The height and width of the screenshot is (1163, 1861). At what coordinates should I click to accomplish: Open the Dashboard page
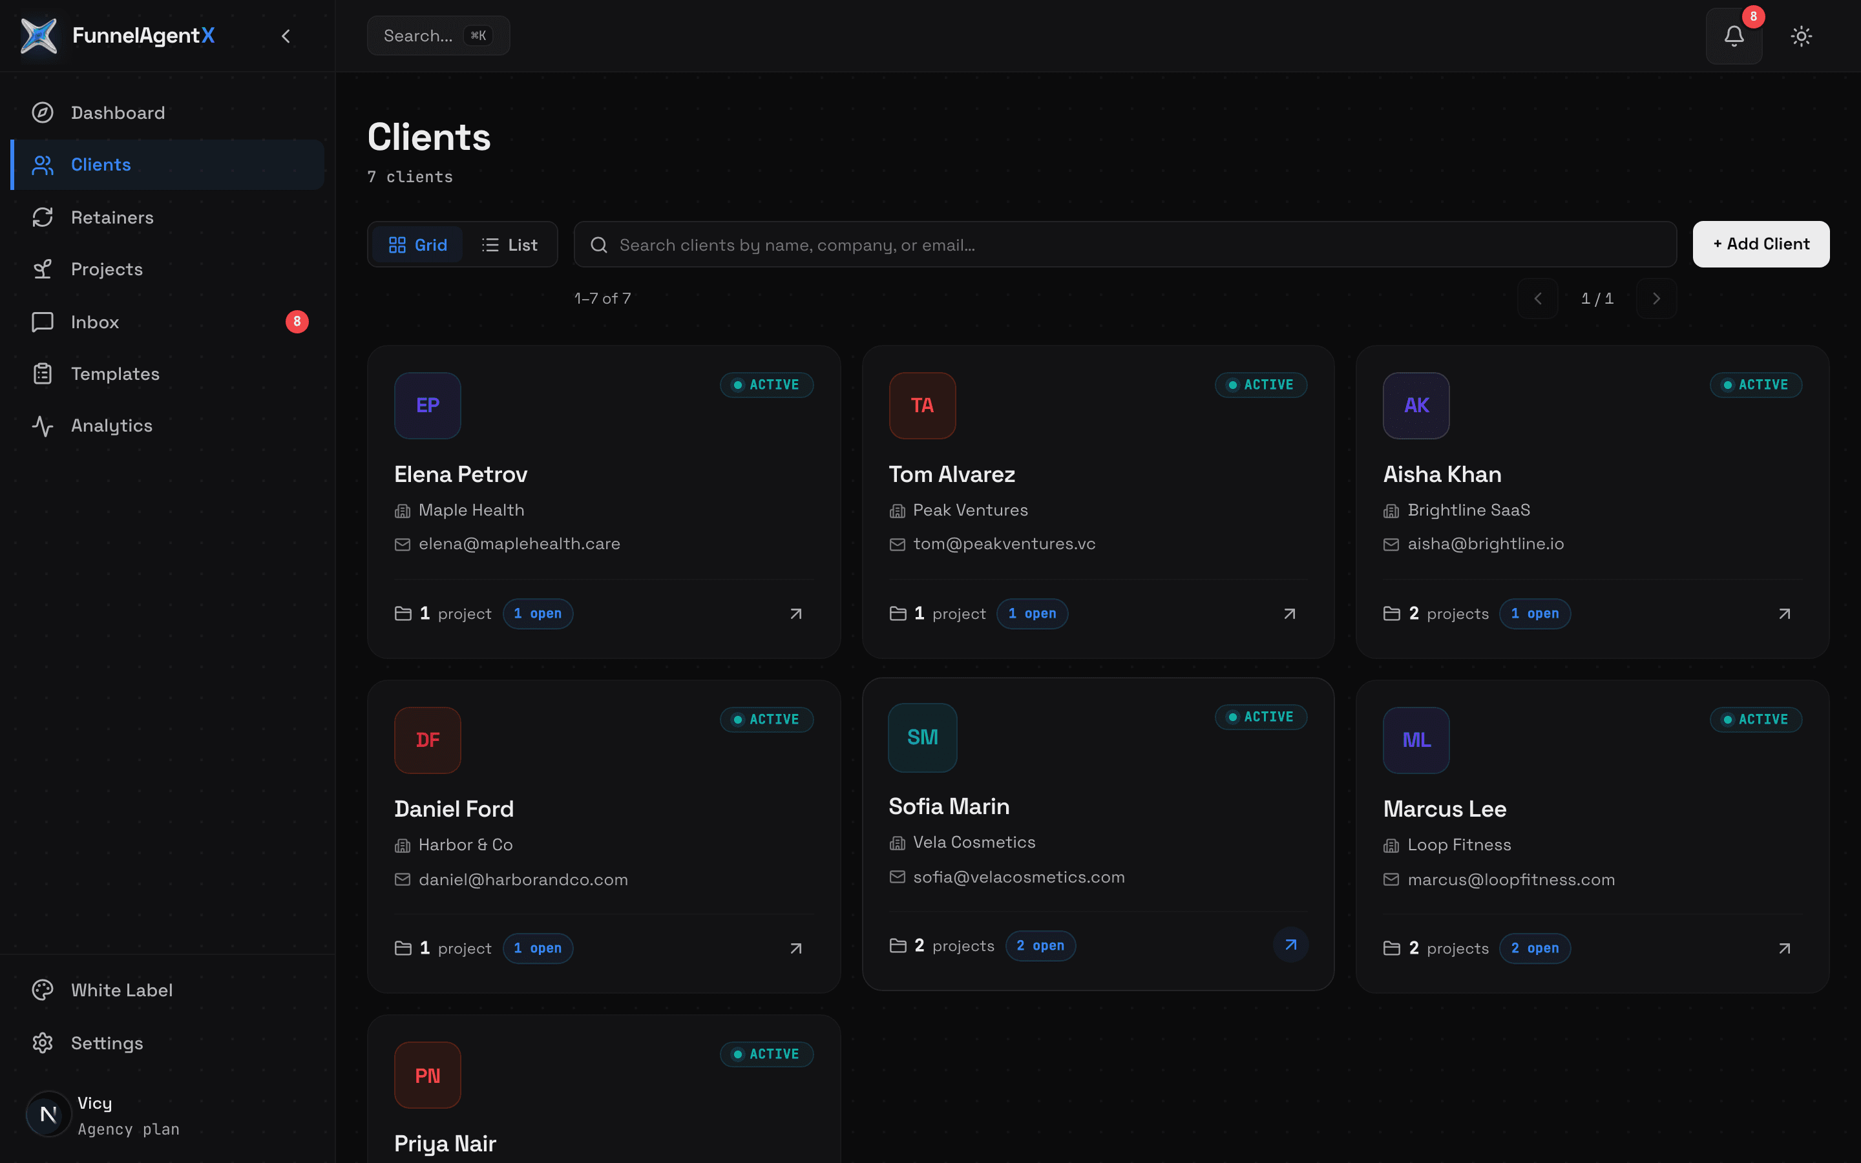(x=167, y=112)
